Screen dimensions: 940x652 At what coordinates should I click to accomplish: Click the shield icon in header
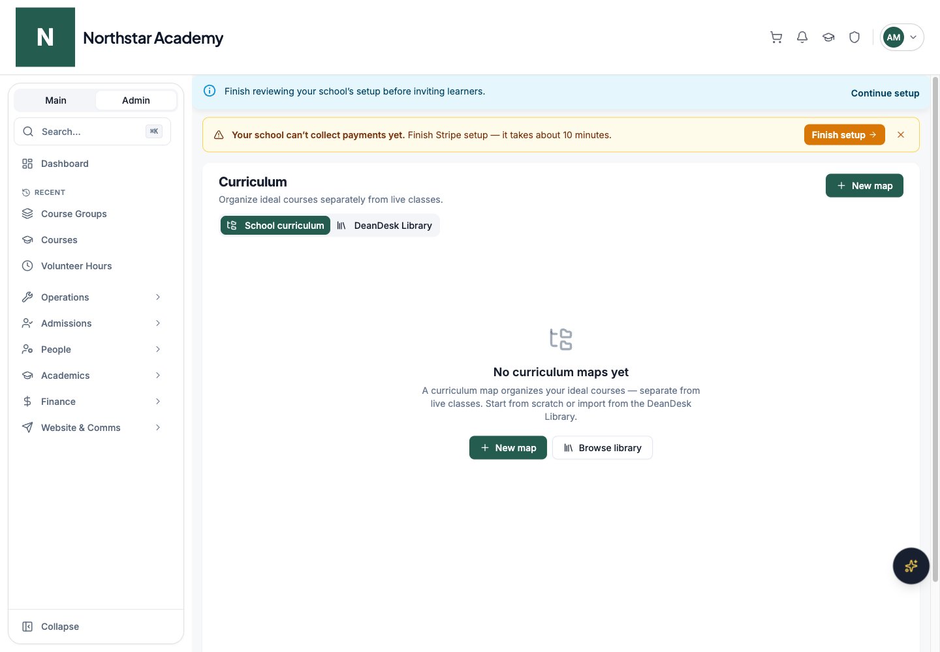[x=854, y=37]
